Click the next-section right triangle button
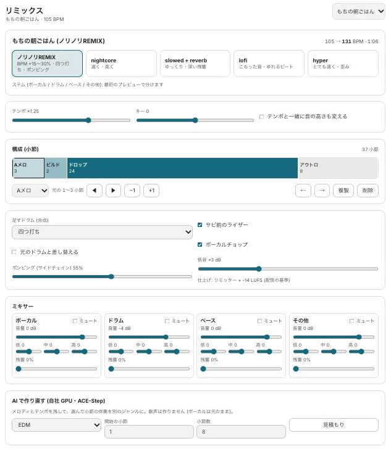 tap(113, 191)
